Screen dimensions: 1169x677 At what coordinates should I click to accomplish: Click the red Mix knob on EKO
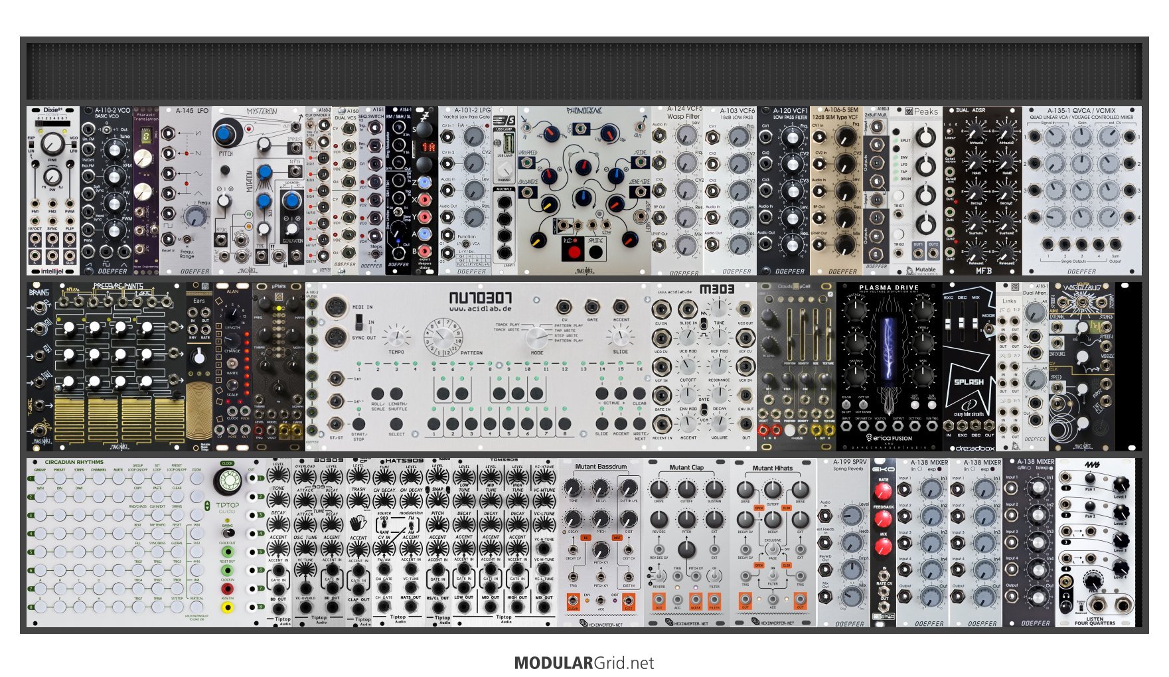coord(883,546)
